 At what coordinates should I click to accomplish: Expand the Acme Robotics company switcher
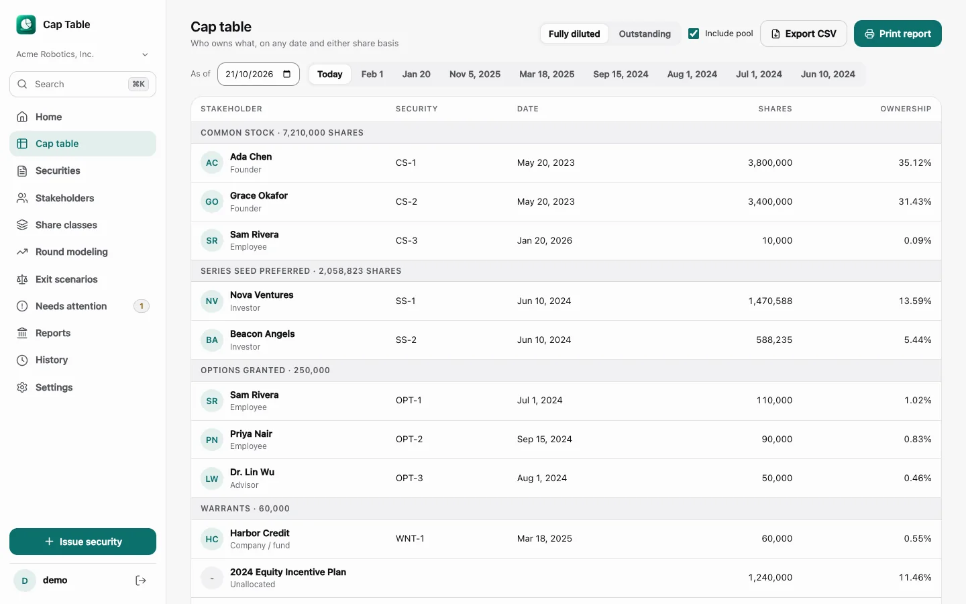pos(83,54)
